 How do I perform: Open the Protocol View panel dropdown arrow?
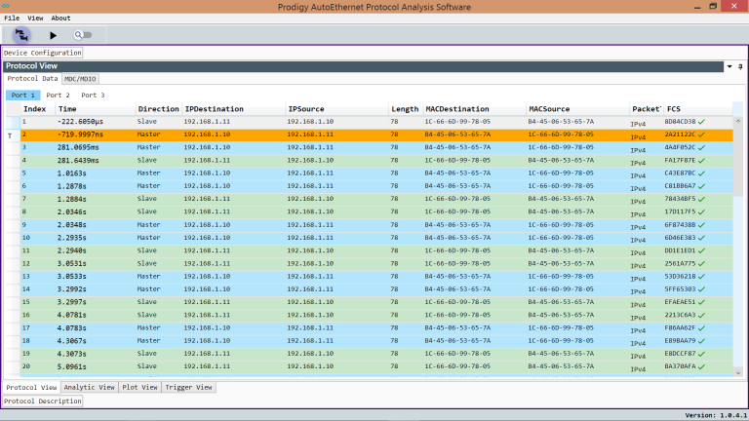tap(729, 66)
